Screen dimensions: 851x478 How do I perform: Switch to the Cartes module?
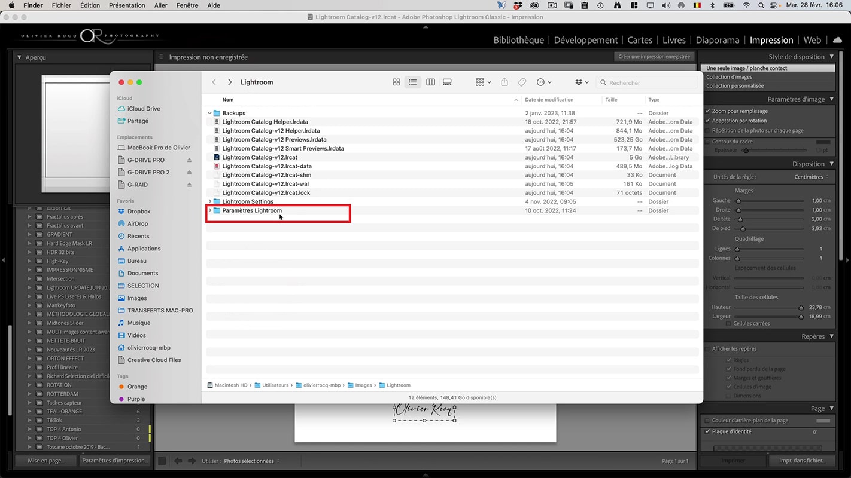point(640,40)
